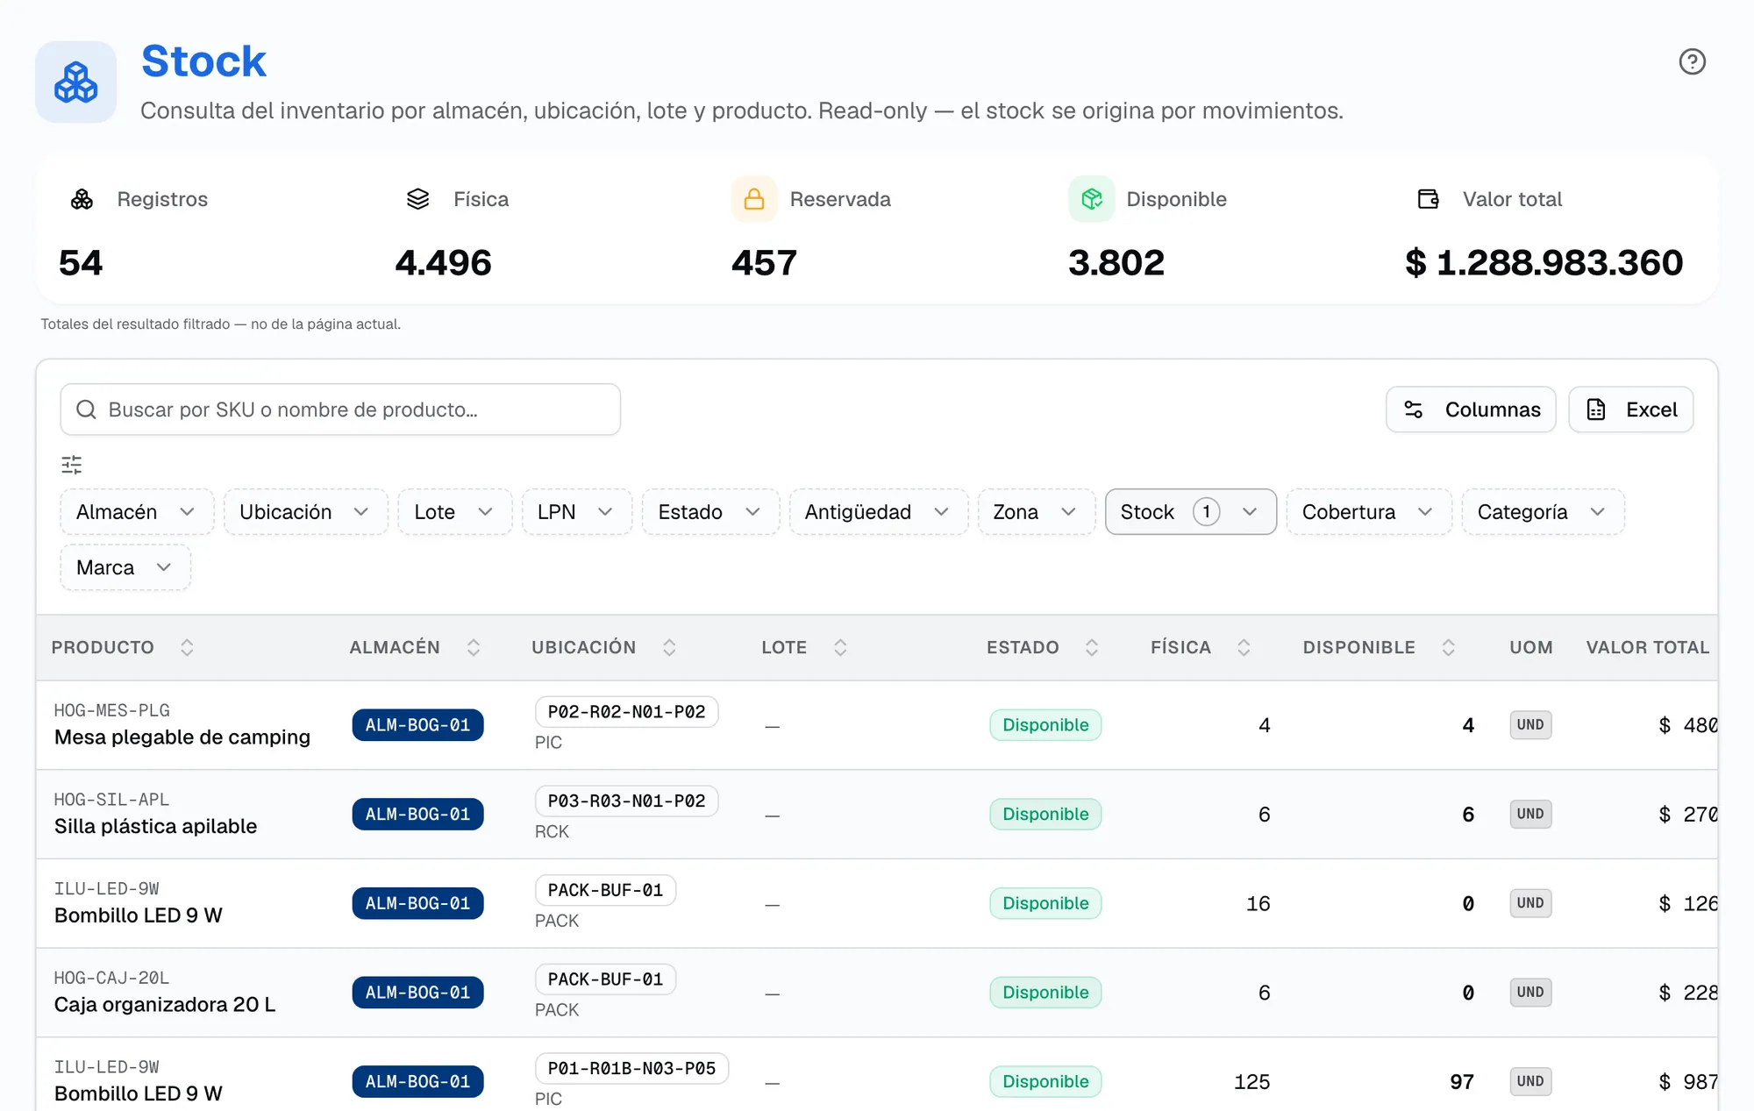Click the help question-mark icon
Screen dimensions: 1754x1111
pos(1692,61)
